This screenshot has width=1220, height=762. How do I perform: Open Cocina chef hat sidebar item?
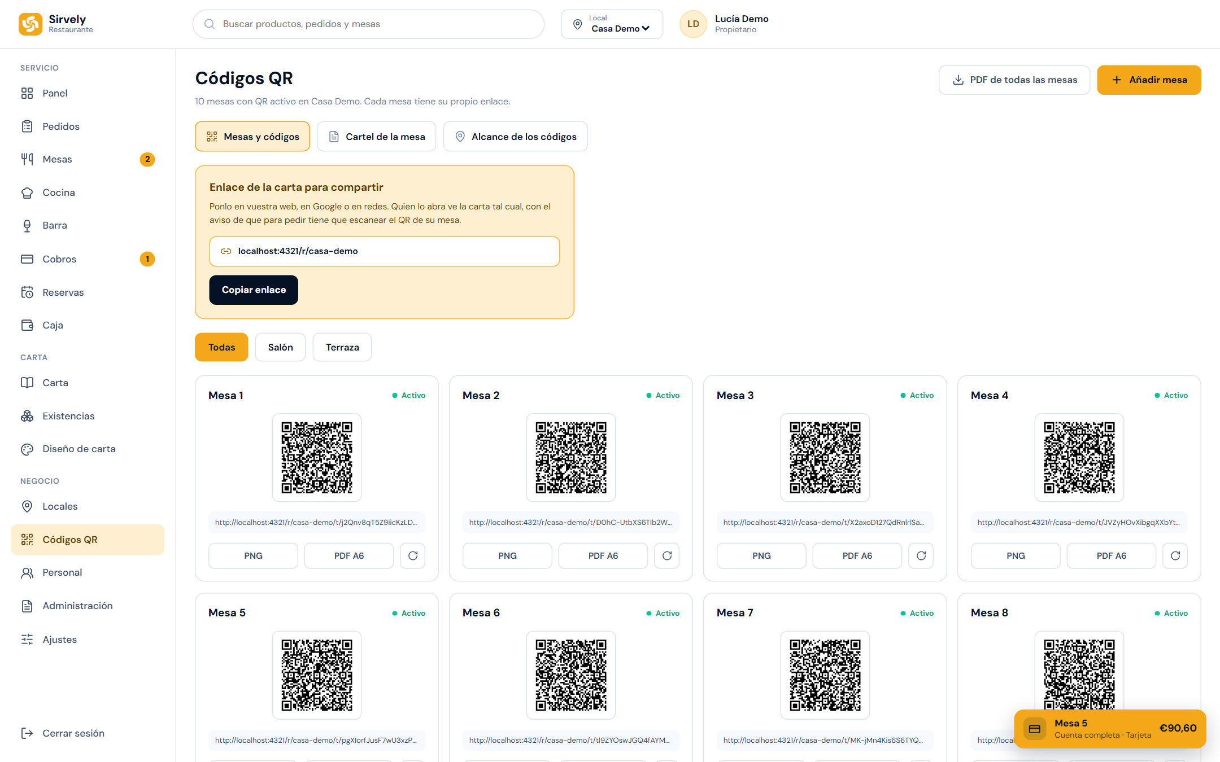88,192
